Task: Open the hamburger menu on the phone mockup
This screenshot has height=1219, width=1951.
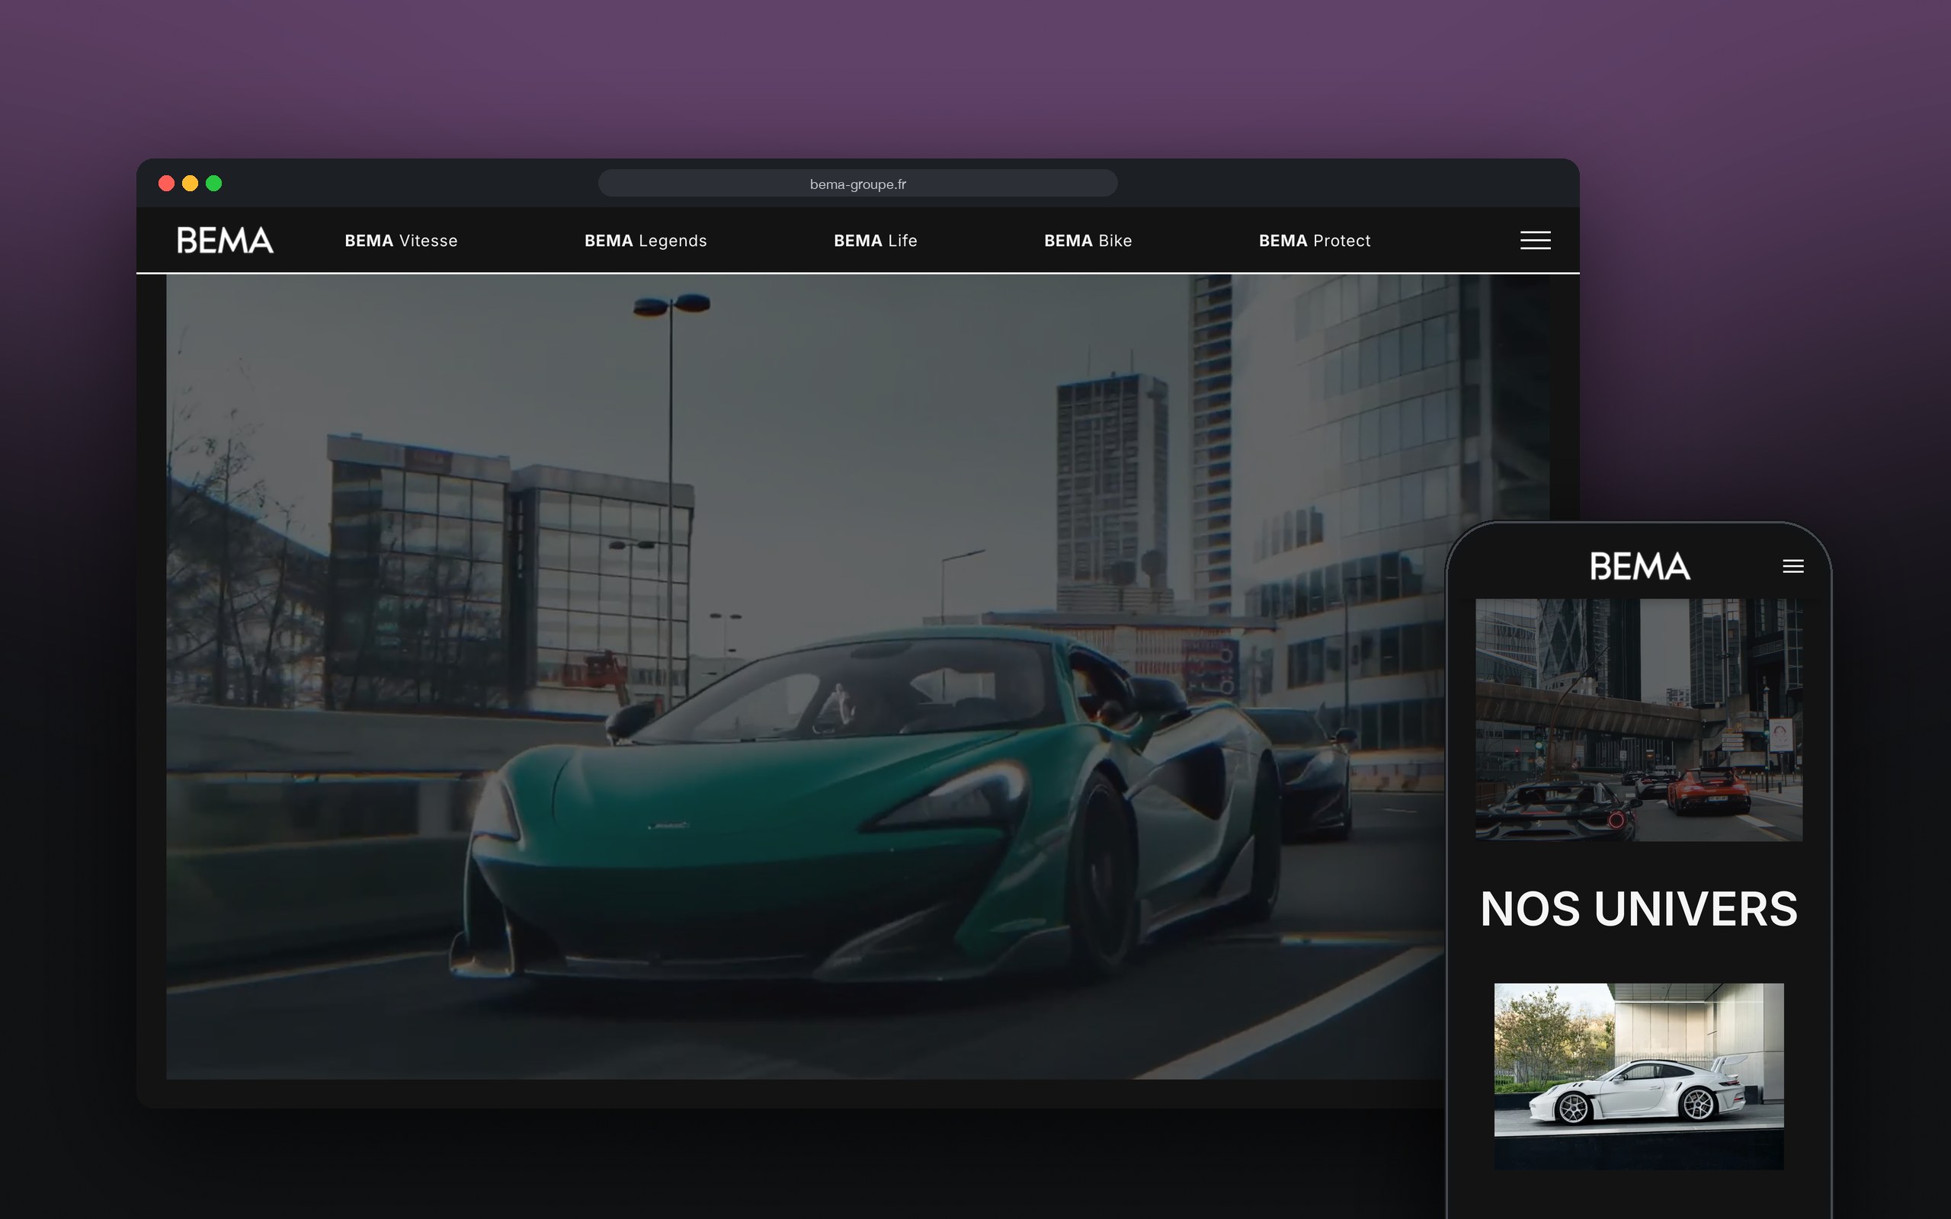Action: pyautogui.click(x=1793, y=566)
